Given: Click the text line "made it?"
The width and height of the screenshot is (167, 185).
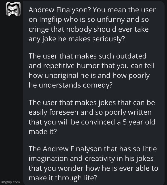Looking at the screenshot, I should pos(43,132).
